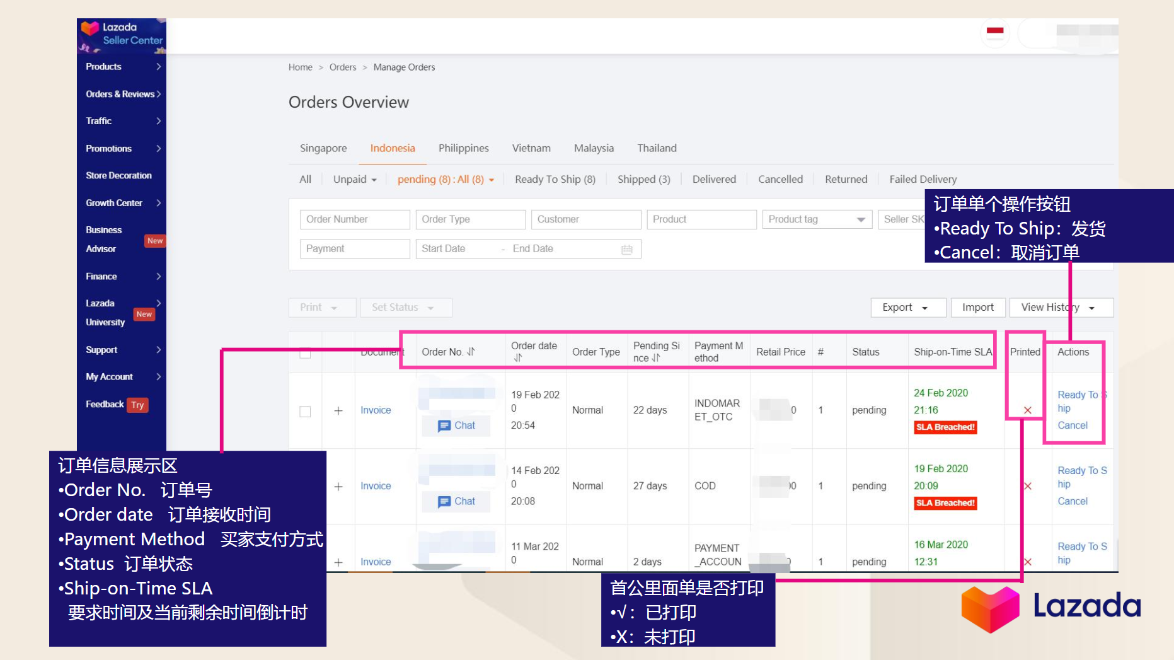Image resolution: width=1174 pixels, height=660 pixels.
Task: Open Chat for the 19 Feb 2020 order
Action: pos(456,426)
